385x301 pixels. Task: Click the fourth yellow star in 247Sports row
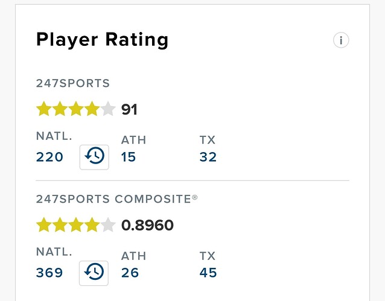pos(92,109)
